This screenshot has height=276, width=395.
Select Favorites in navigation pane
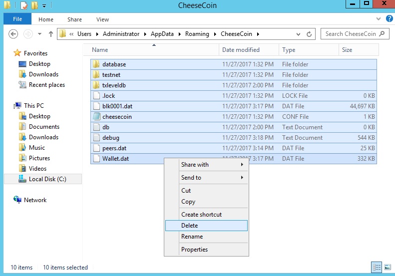pos(35,53)
